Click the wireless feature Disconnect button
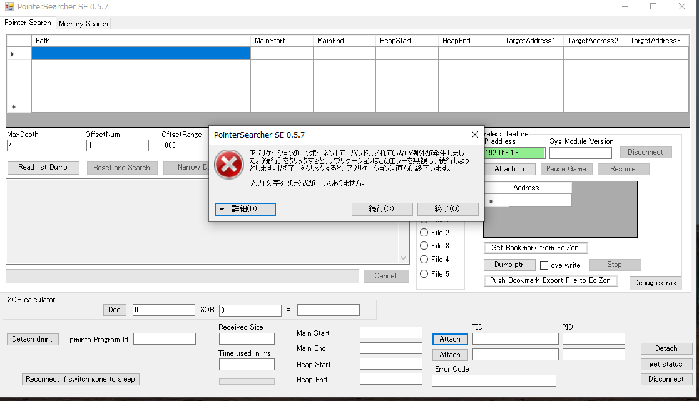Screen dimensions: 699x401 coord(646,153)
